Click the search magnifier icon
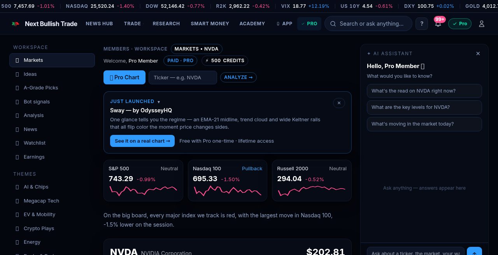Image resolution: width=498 pixels, height=255 pixels. pos(333,24)
